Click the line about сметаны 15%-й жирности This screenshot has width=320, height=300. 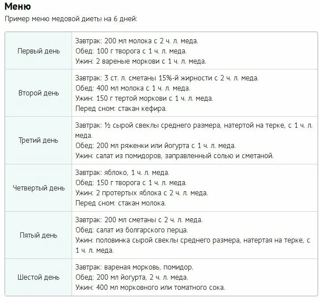tap(167, 78)
